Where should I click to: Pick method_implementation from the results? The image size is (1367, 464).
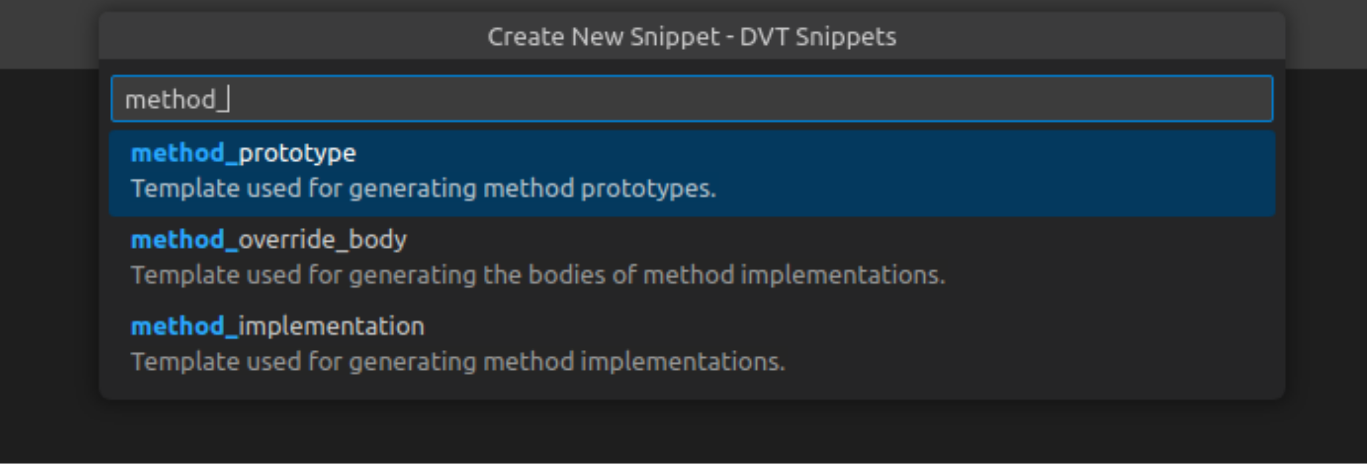point(277,326)
